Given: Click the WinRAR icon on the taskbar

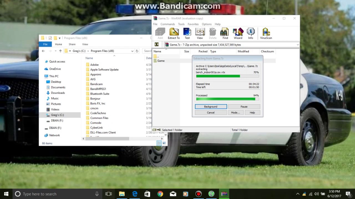Looking at the screenshot, I should click(224, 194).
